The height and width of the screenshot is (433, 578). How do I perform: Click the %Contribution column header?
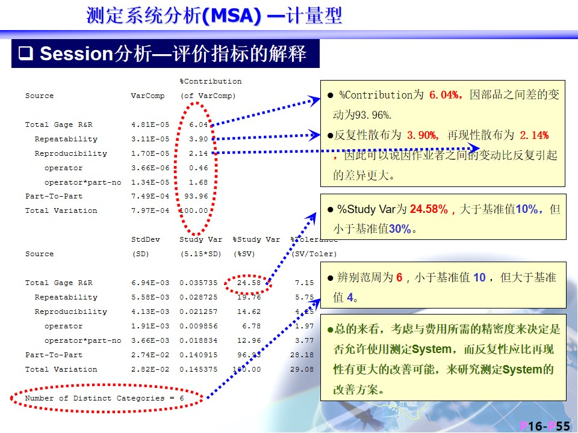click(x=210, y=82)
